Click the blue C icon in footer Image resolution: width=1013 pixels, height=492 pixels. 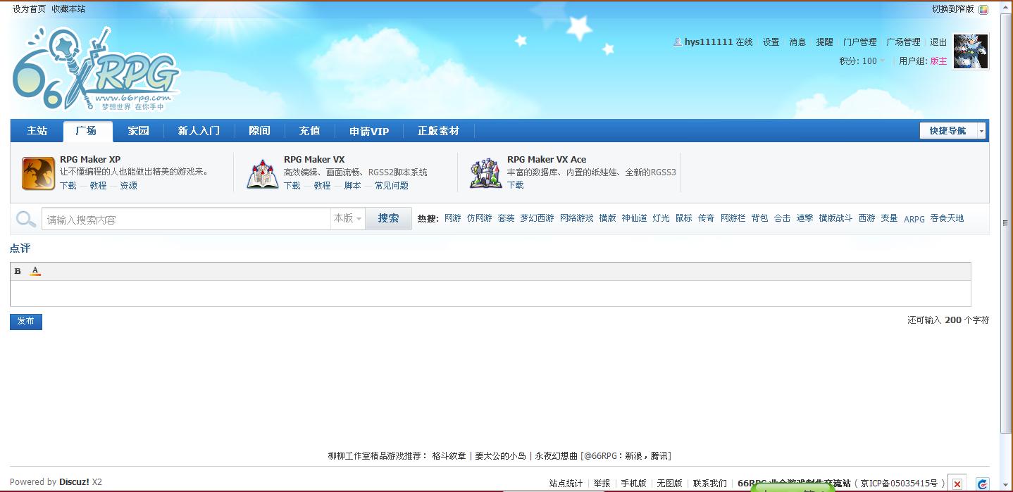pos(983,484)
